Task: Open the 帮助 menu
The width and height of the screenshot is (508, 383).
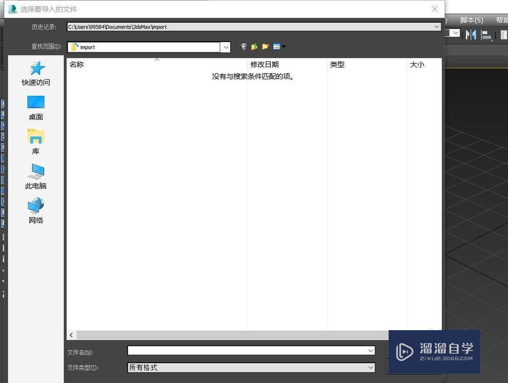Action: coord(502,20)
